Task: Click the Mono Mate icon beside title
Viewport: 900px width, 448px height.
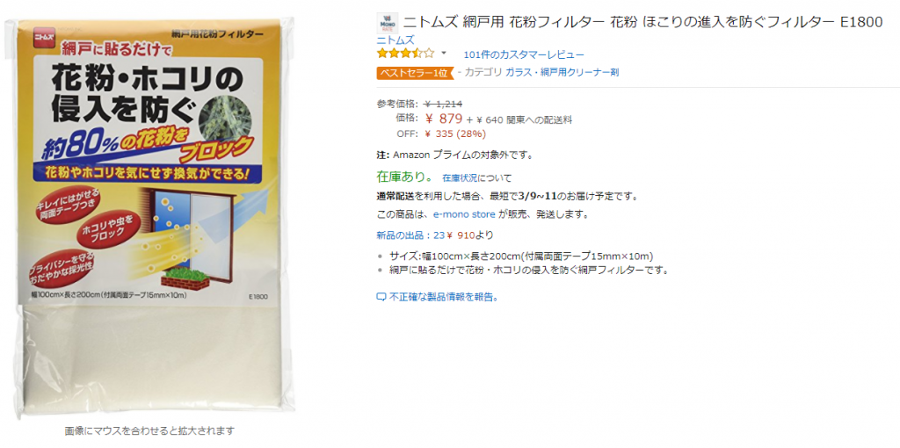Action: tap(388, 22)
